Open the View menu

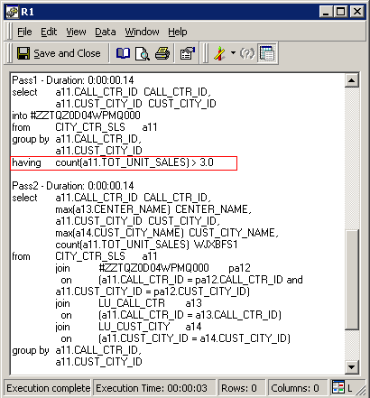[x=76, y=32]
